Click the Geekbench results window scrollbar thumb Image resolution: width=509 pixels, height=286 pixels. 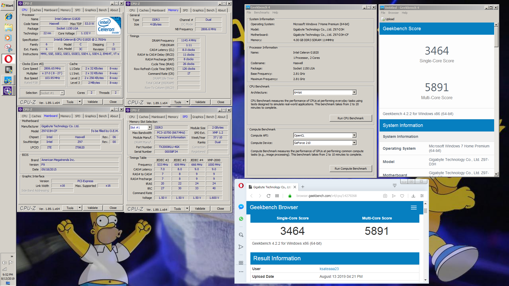[x=496, y=37]
